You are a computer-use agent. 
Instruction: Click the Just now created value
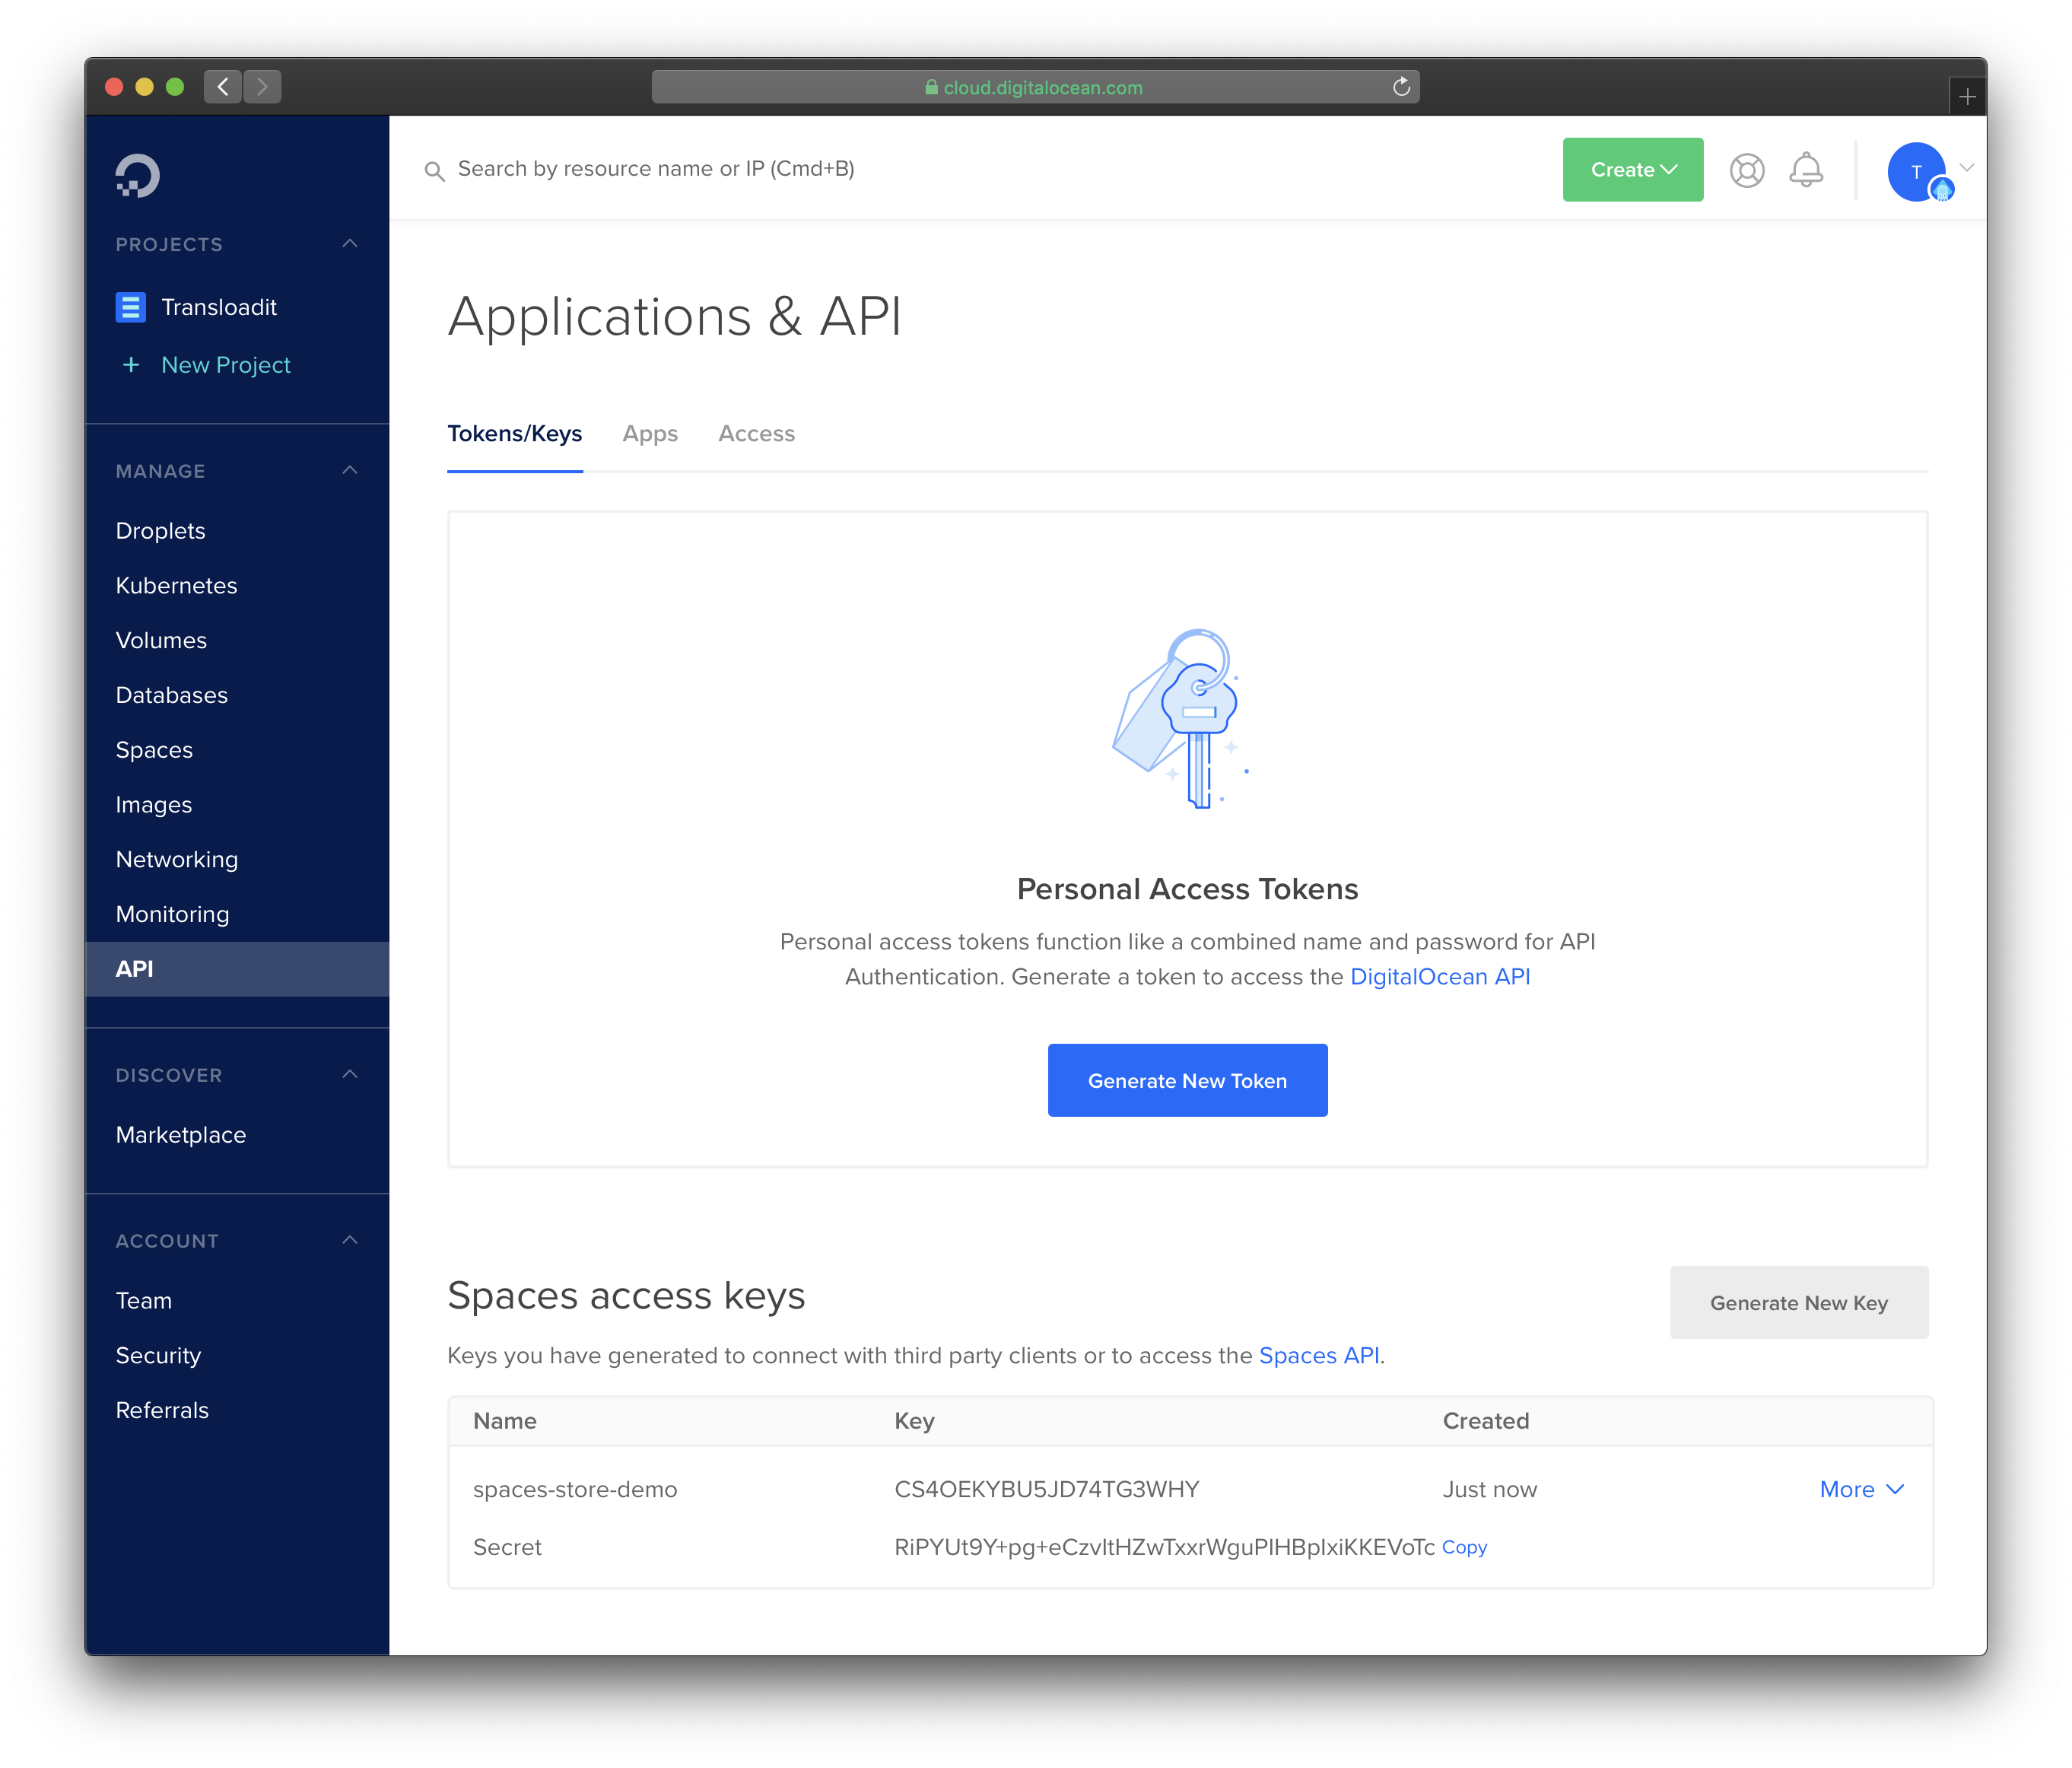(x=1489, y=1490)
